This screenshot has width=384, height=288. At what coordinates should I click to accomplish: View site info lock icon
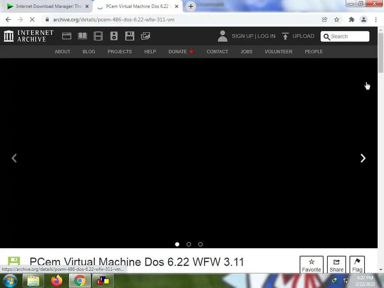[47, 19]
